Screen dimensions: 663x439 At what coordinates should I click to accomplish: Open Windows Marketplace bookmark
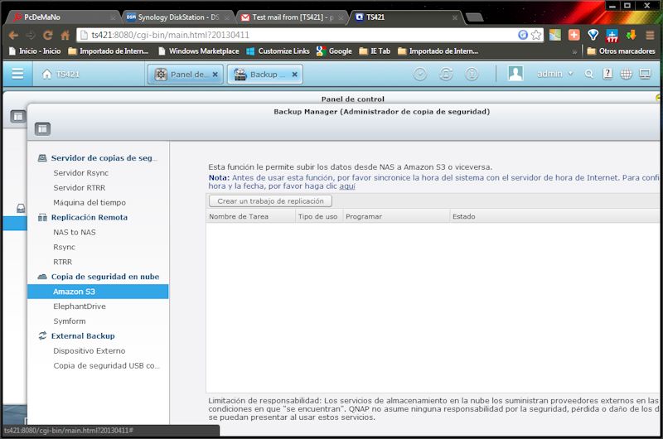[x=198, y=51]
